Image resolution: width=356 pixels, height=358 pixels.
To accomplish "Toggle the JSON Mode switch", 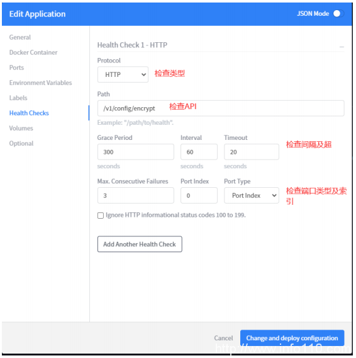I will (x=338, y=13).
